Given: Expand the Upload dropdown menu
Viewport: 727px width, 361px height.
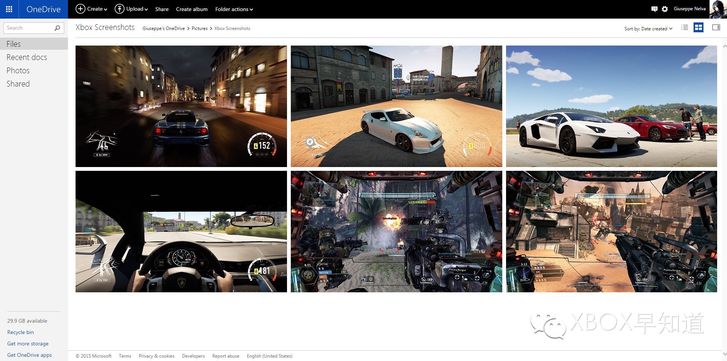Looking at the screenshot, I should pyautogui.click(x=131, y=9).
